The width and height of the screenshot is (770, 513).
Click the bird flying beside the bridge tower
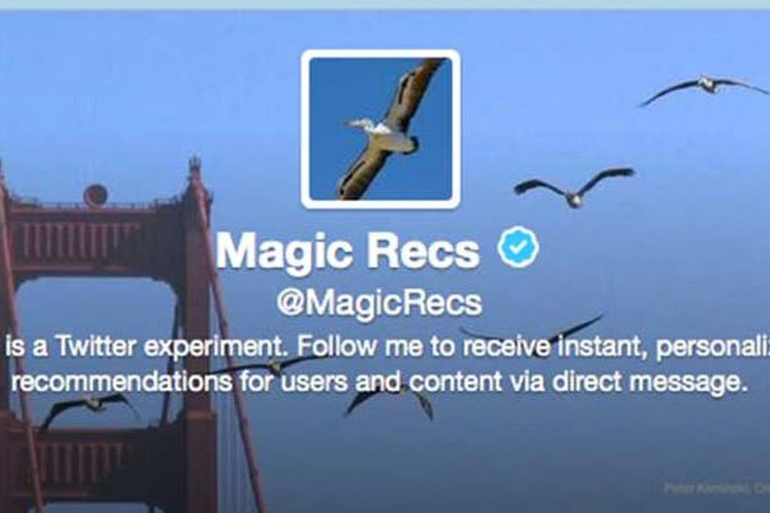coord(90,408)
